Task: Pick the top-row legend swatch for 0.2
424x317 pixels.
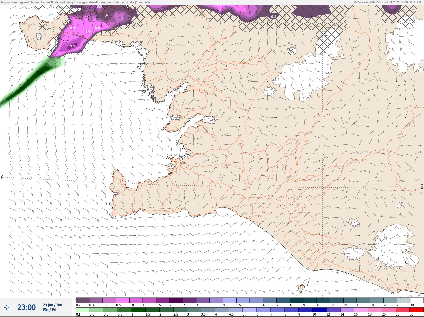Action: click(82, 300)
